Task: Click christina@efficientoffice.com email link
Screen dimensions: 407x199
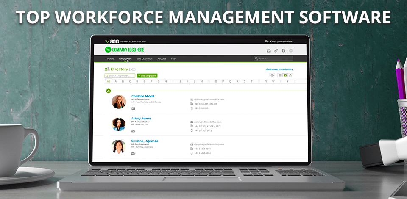Action: pyautogui.click(x=209, y=144)
